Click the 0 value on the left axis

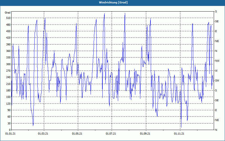[10, 130]
